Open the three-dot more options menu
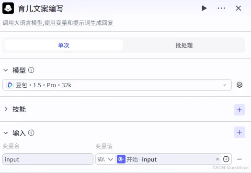The width and height of the screenshot is (251, 173). (221, 8)
